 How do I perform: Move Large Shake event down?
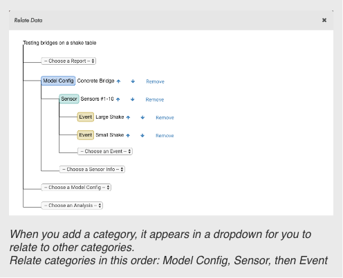(x=142, y=117)
